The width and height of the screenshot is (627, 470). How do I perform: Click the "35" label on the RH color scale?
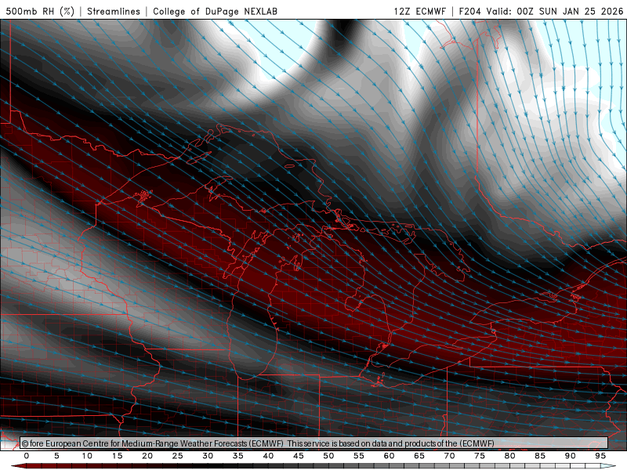(x=237, y=456)
